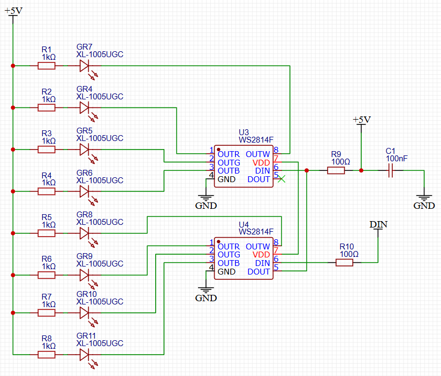Click the OUTW pin label on U4

258,246
